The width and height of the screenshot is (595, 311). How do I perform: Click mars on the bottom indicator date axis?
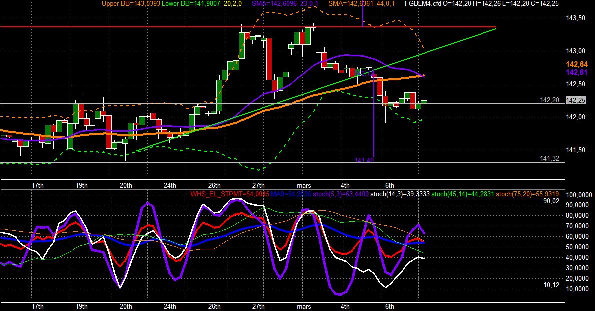click(304, 307)
